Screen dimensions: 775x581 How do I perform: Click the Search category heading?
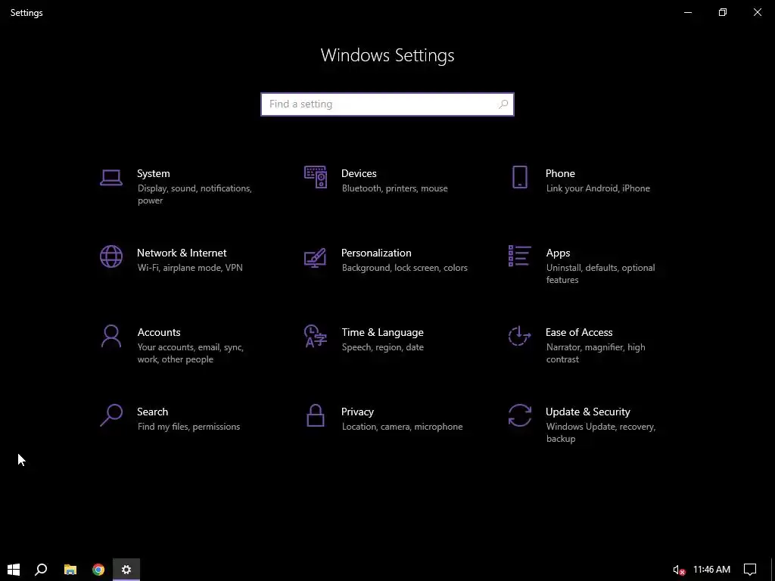pyautogui.click(x=152, y=412)
